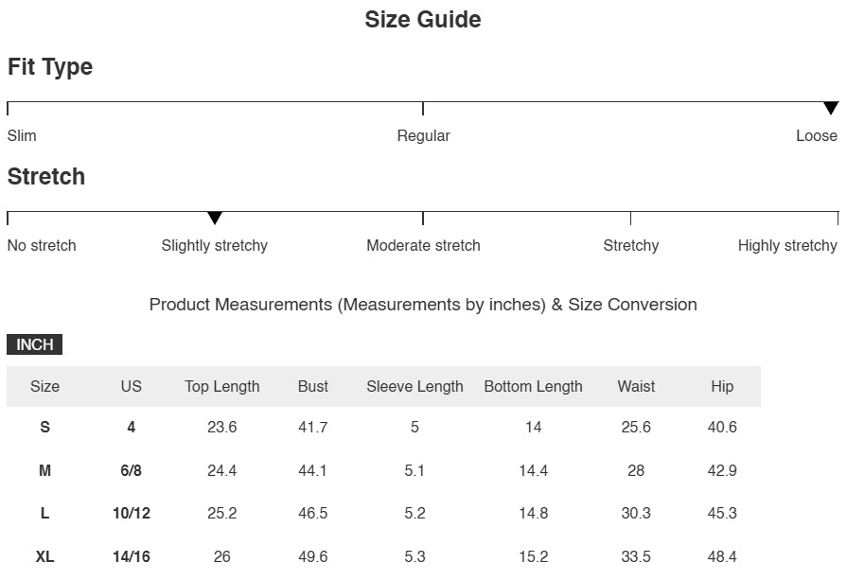Select the INCH unit tab

(x=35, y=344)
